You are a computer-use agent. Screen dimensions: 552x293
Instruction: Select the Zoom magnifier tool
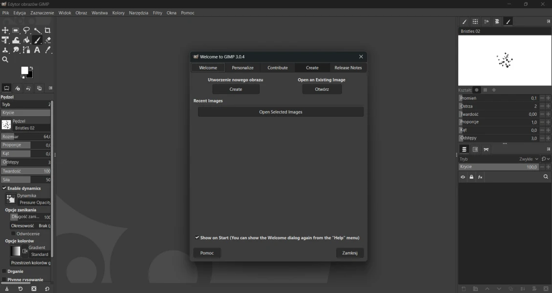point(5,60)
